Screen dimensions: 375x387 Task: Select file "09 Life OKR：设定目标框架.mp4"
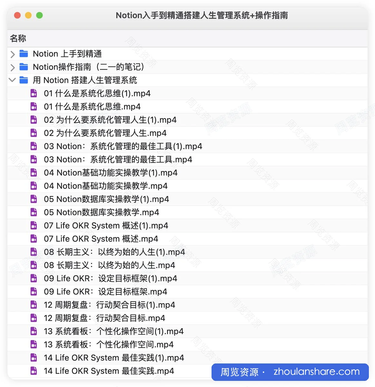pos(105,292)
